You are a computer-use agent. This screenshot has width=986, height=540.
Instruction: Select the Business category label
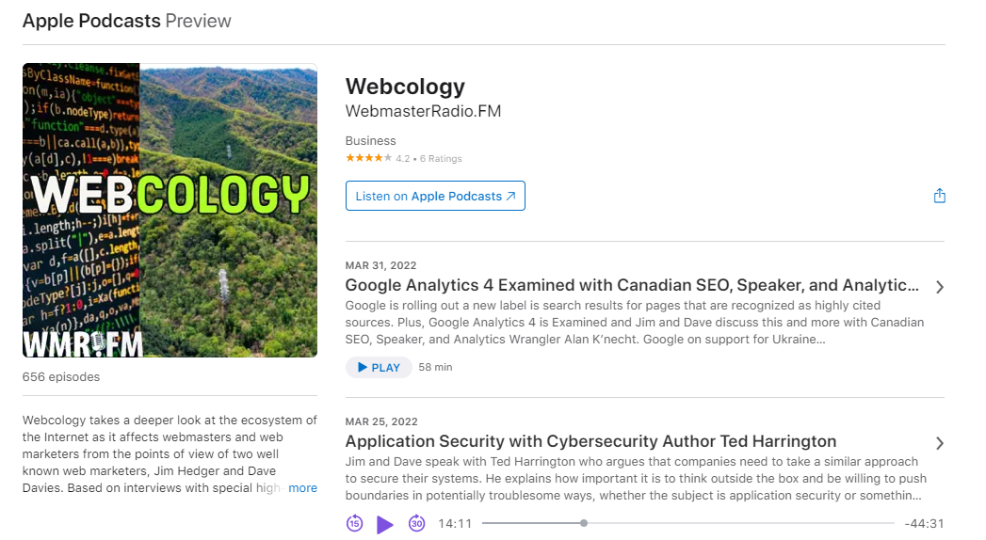(x=370, y=141)
